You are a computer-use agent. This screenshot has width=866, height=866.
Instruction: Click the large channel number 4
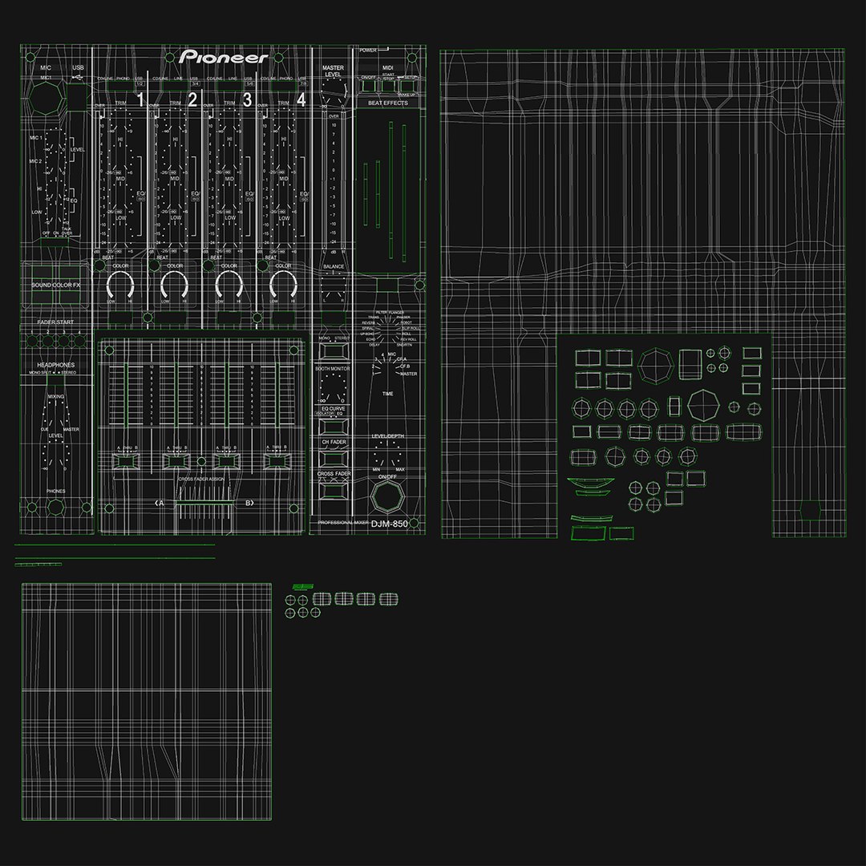[x=301, y=99]
